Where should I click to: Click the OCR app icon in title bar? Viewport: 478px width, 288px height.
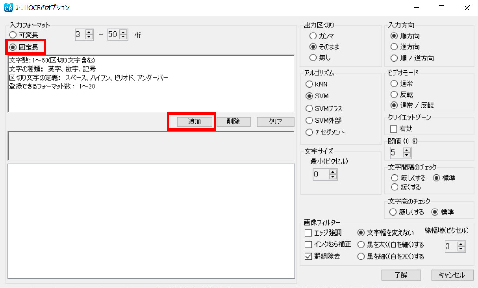pos(8,8)
